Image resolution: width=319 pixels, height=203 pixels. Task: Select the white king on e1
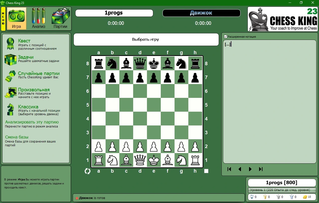pyautogui.click(x=154, y=160)
